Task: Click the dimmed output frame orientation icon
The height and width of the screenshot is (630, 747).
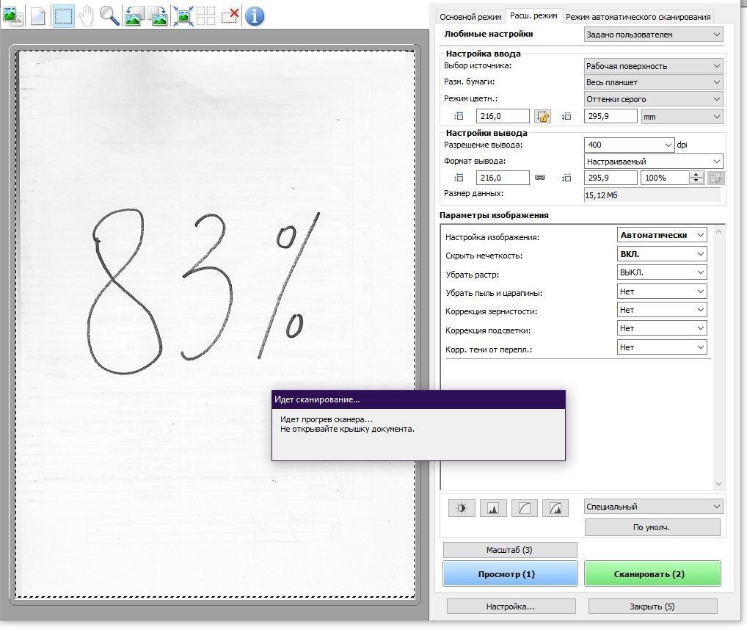Action: pyautogui.click(x=715, y=178)
